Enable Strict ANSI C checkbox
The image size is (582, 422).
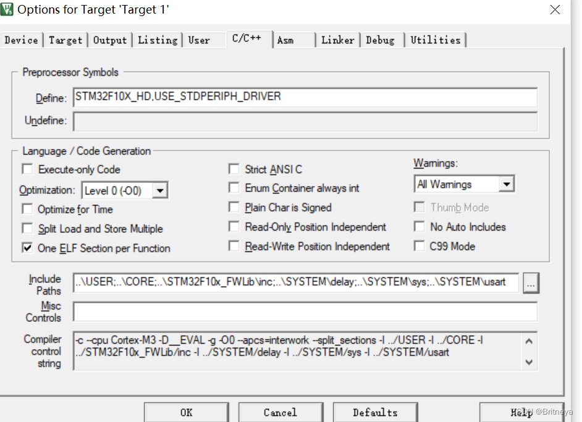click(234, 169)
